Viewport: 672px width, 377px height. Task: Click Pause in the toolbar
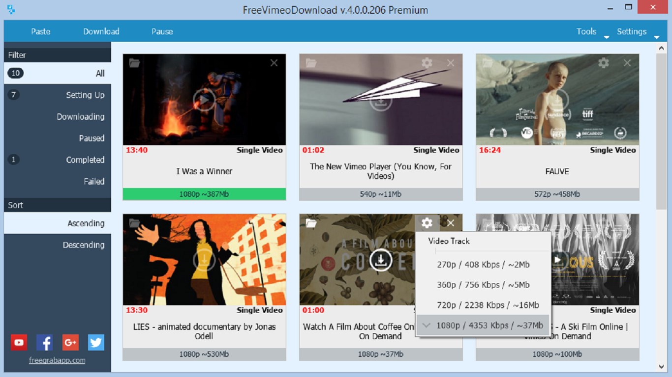point(162,31)
